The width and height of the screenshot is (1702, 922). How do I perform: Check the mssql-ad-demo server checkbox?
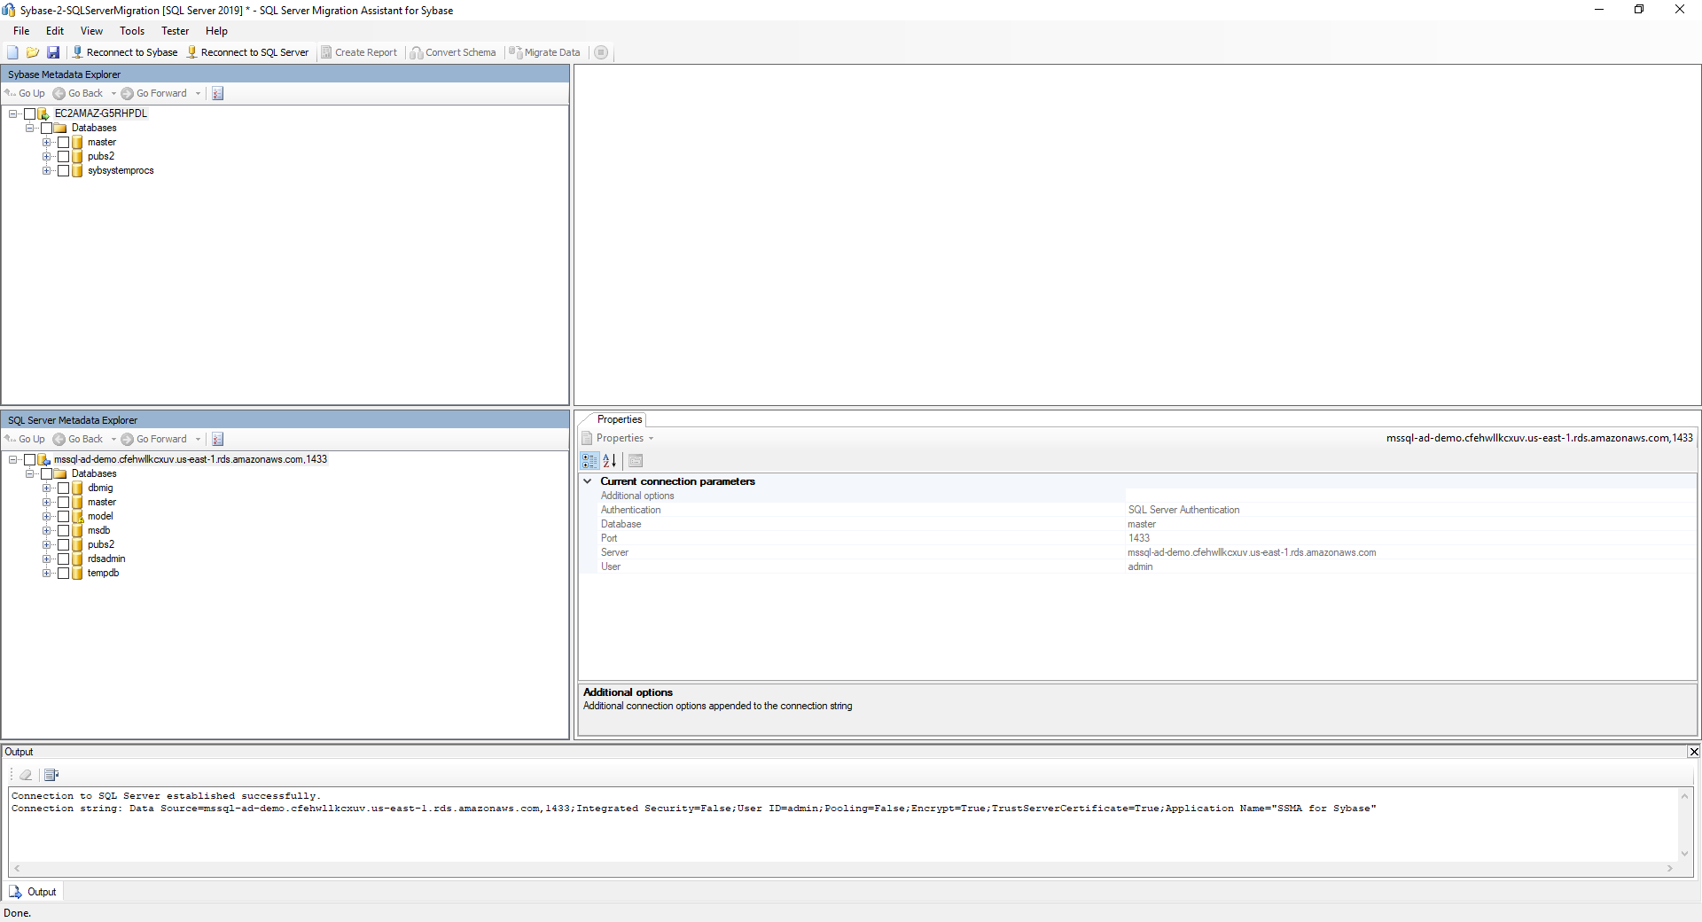(x=29, y=459)
